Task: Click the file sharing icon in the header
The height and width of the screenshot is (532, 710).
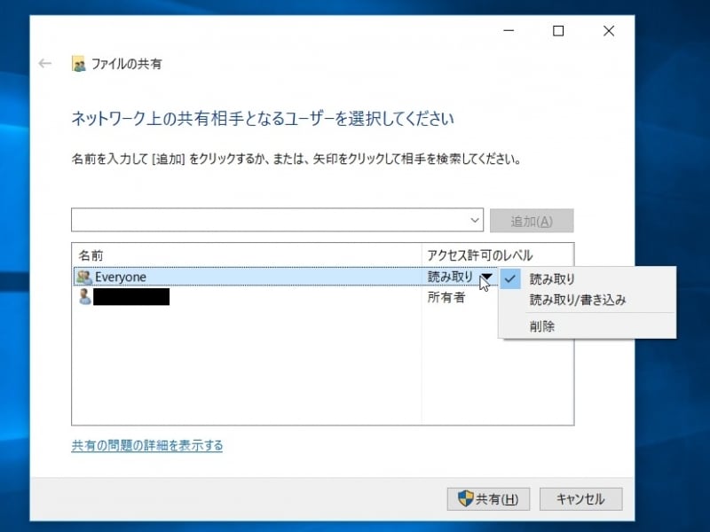Action: (x=79, y=64)
